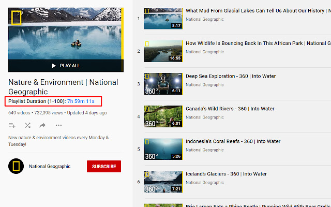This screenshot has height=207, width=331.
Task: Click title 'Iceland's Glaciers - 360 | Into Water'
Action: (x=226, y=174)
